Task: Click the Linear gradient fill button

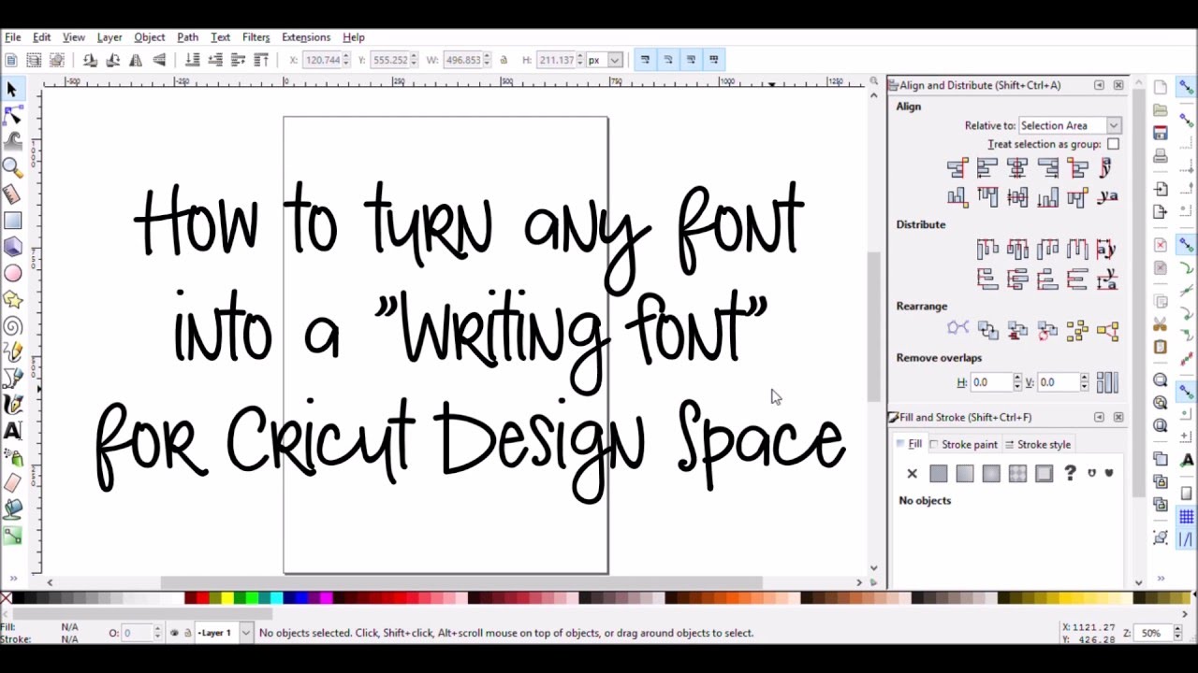Action: (965, 474)
